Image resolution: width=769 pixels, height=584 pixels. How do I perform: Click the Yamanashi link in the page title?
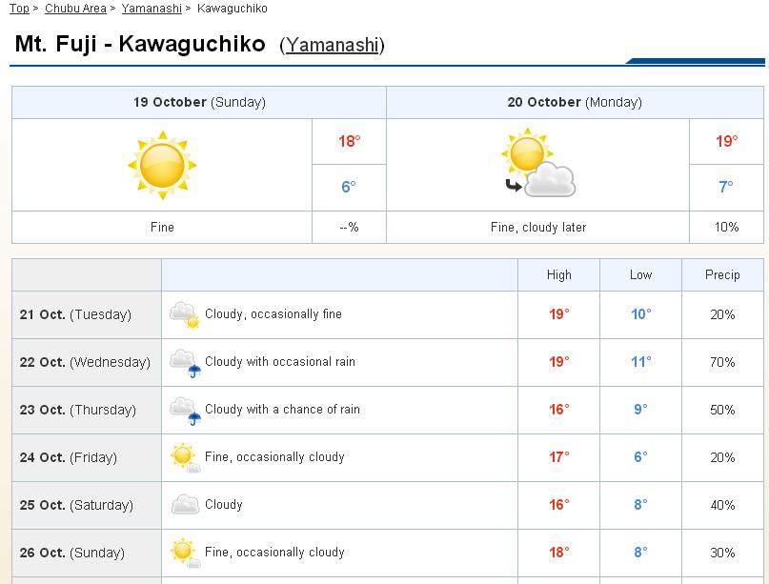click(x=332, y=46)
